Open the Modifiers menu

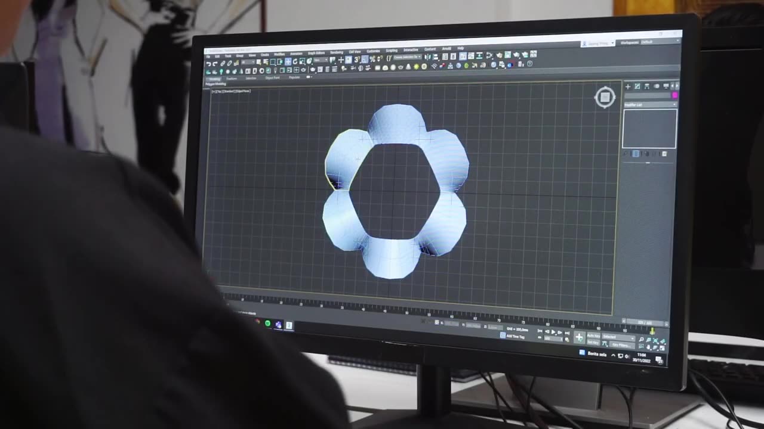click(x=279, y=54)
